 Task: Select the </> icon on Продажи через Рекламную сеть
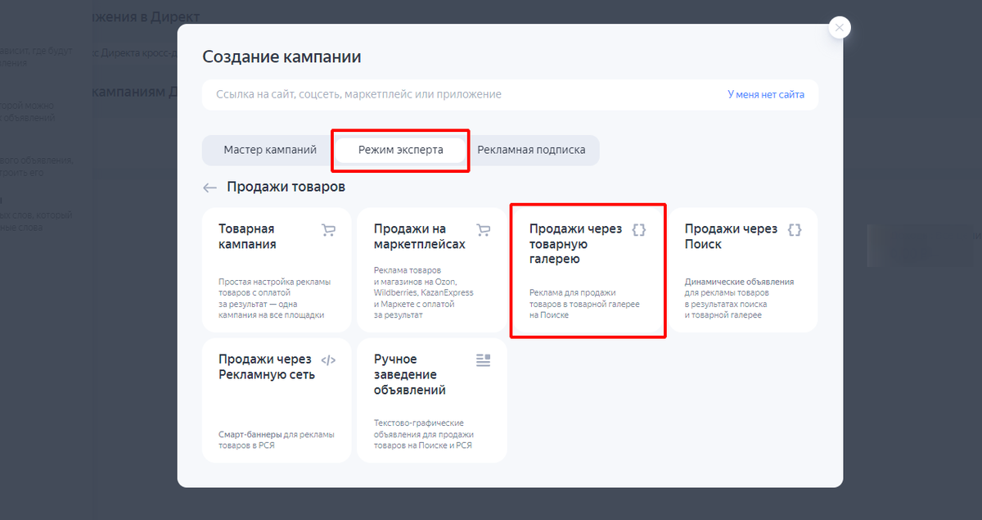(x=328, y=359)
